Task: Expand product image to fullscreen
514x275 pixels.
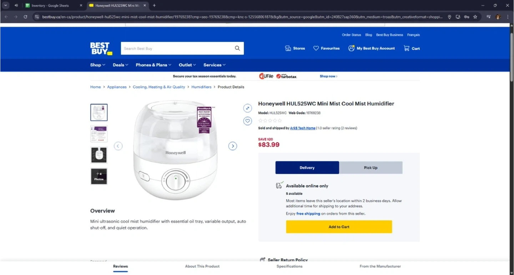Action: pos(248,108)
